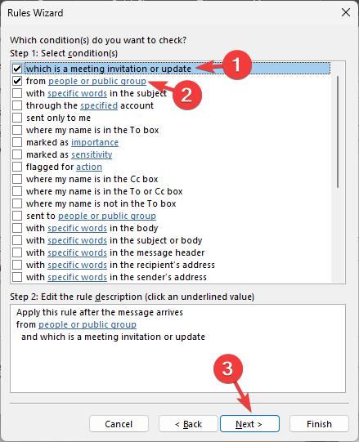Enable 'sent only to me' condition checkbox
This screenshot has width=359, height=442.
(x=17, y=118)
